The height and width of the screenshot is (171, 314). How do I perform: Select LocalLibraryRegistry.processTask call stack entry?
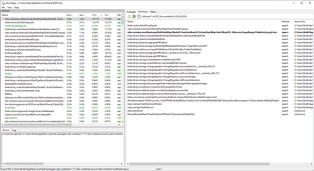pyautogui.click(x=220, y=90)
